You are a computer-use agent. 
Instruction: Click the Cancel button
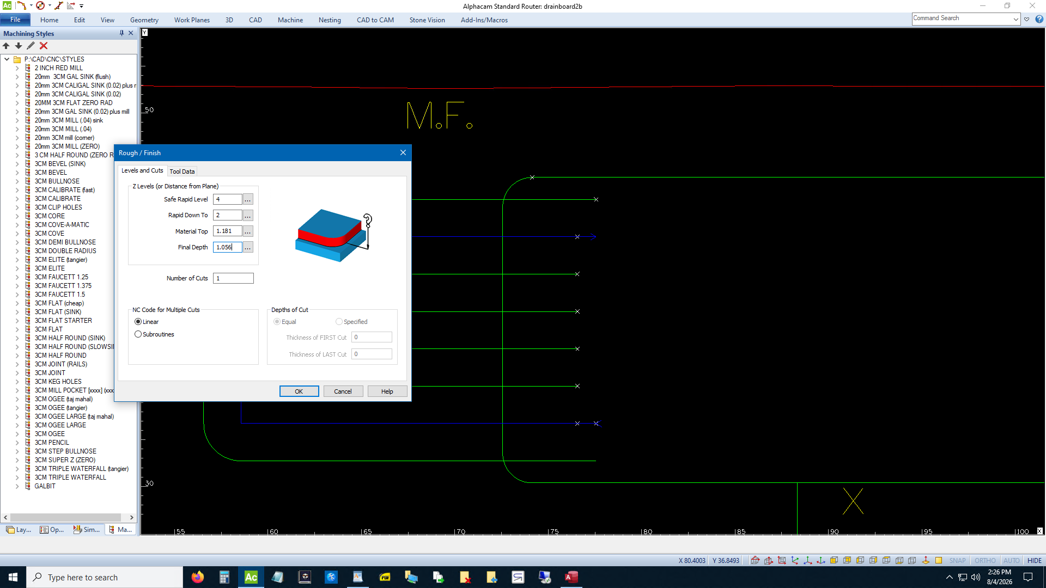point(343,391)
